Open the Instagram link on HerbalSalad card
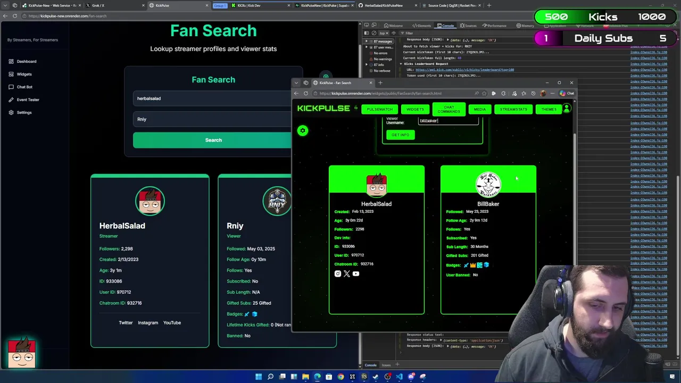Screen dimensions: 681x383 148,322
